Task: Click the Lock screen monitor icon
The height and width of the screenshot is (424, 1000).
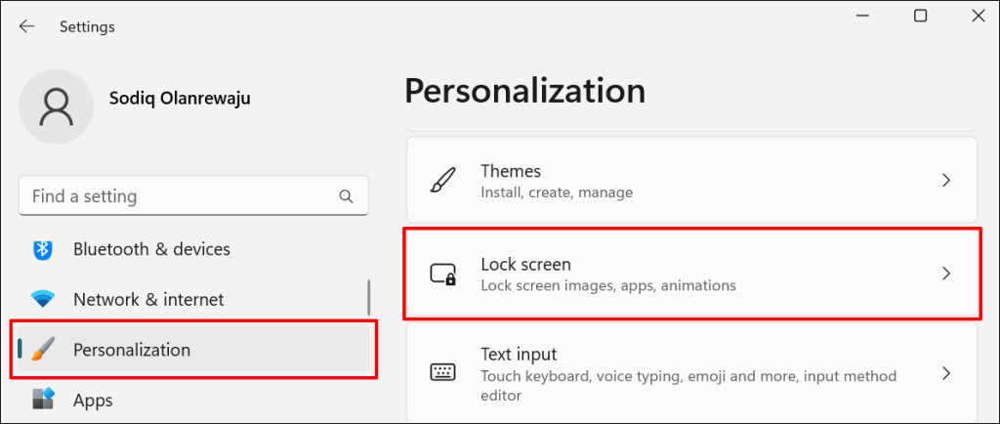Action: 443,275
